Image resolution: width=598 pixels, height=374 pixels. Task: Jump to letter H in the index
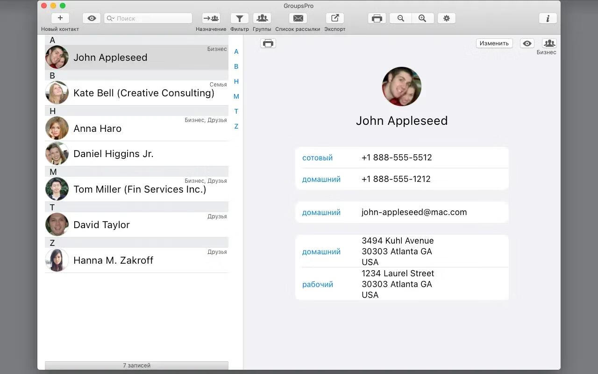click(236, 81)
